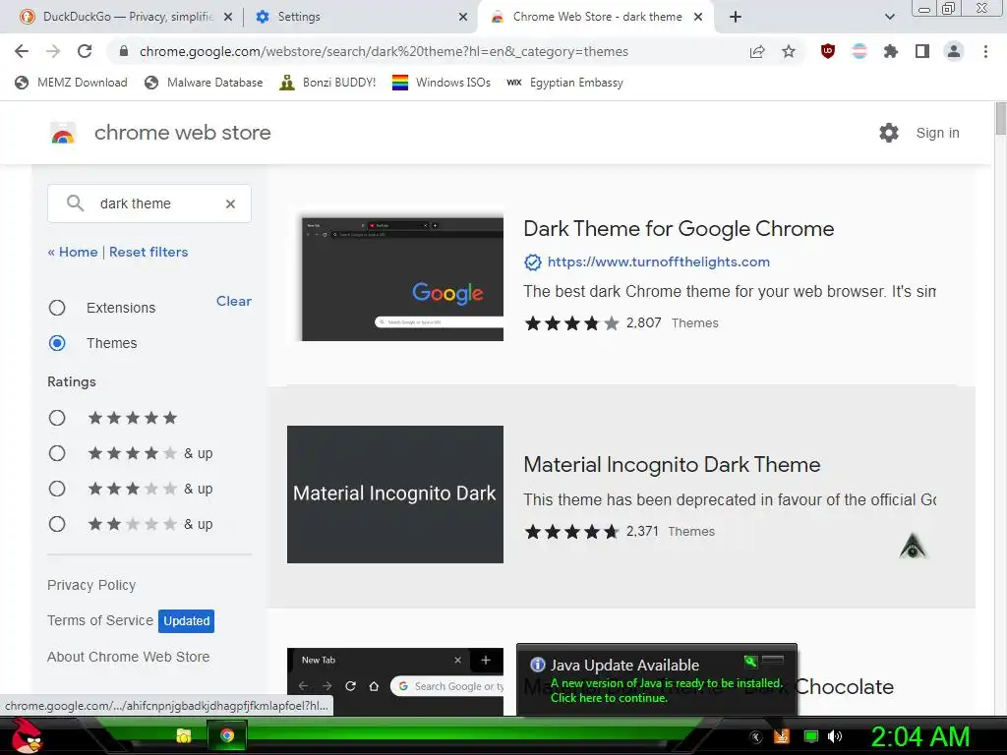Image resolution: width=1007 pixels, height=755 pixels.
Task: Open the Material Incognito Dark thumbnail
Action: click(x=395, y=494)
